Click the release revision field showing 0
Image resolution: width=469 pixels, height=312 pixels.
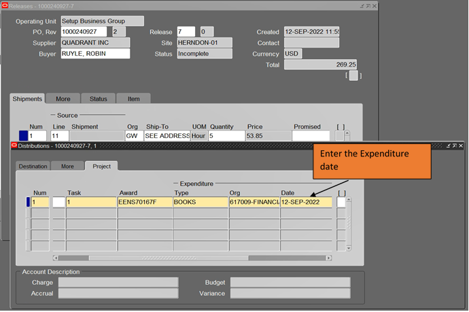tap(207, 32)
